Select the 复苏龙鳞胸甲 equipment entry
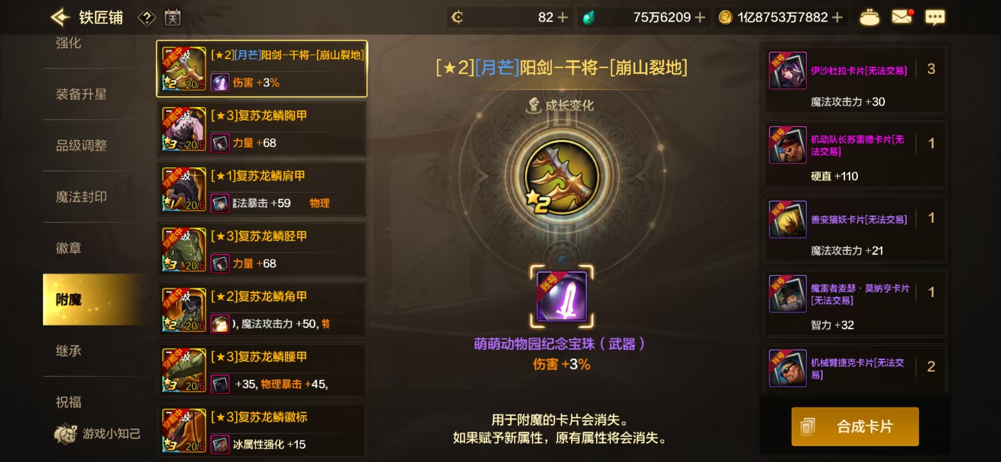 point(262,129)
